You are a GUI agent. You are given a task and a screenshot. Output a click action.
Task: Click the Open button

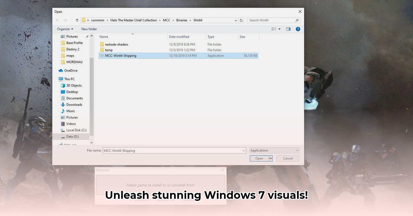258,158
